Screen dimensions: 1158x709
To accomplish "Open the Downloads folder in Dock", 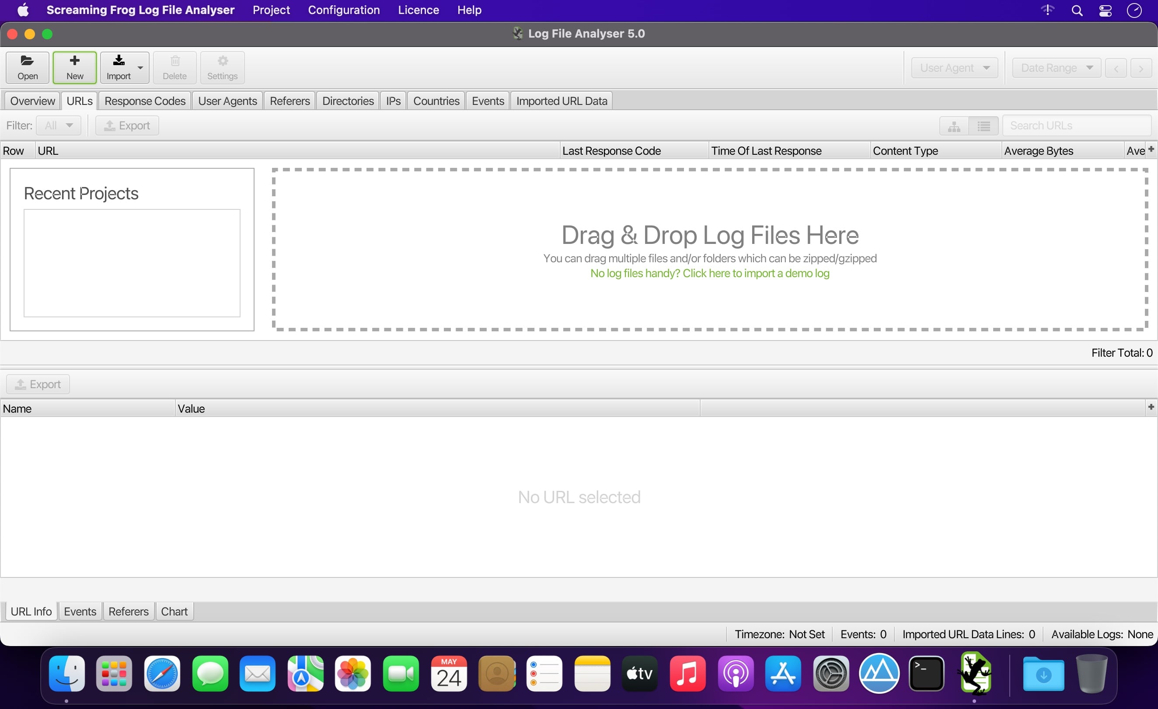I will coord(1044,673).
